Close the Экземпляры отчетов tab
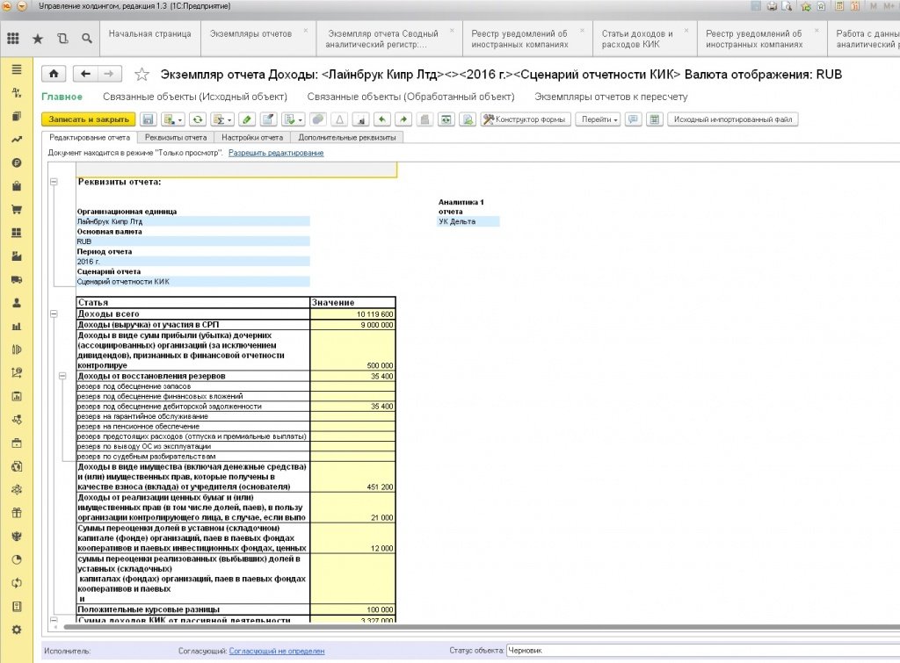 coord(306,31)
